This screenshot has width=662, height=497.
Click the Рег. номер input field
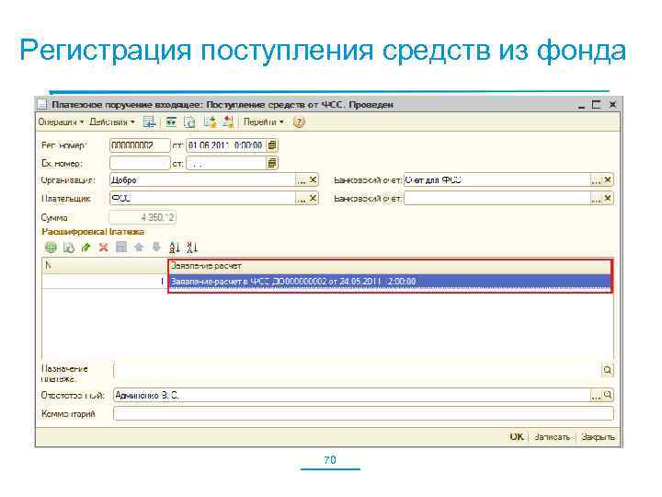pos(140,145)
